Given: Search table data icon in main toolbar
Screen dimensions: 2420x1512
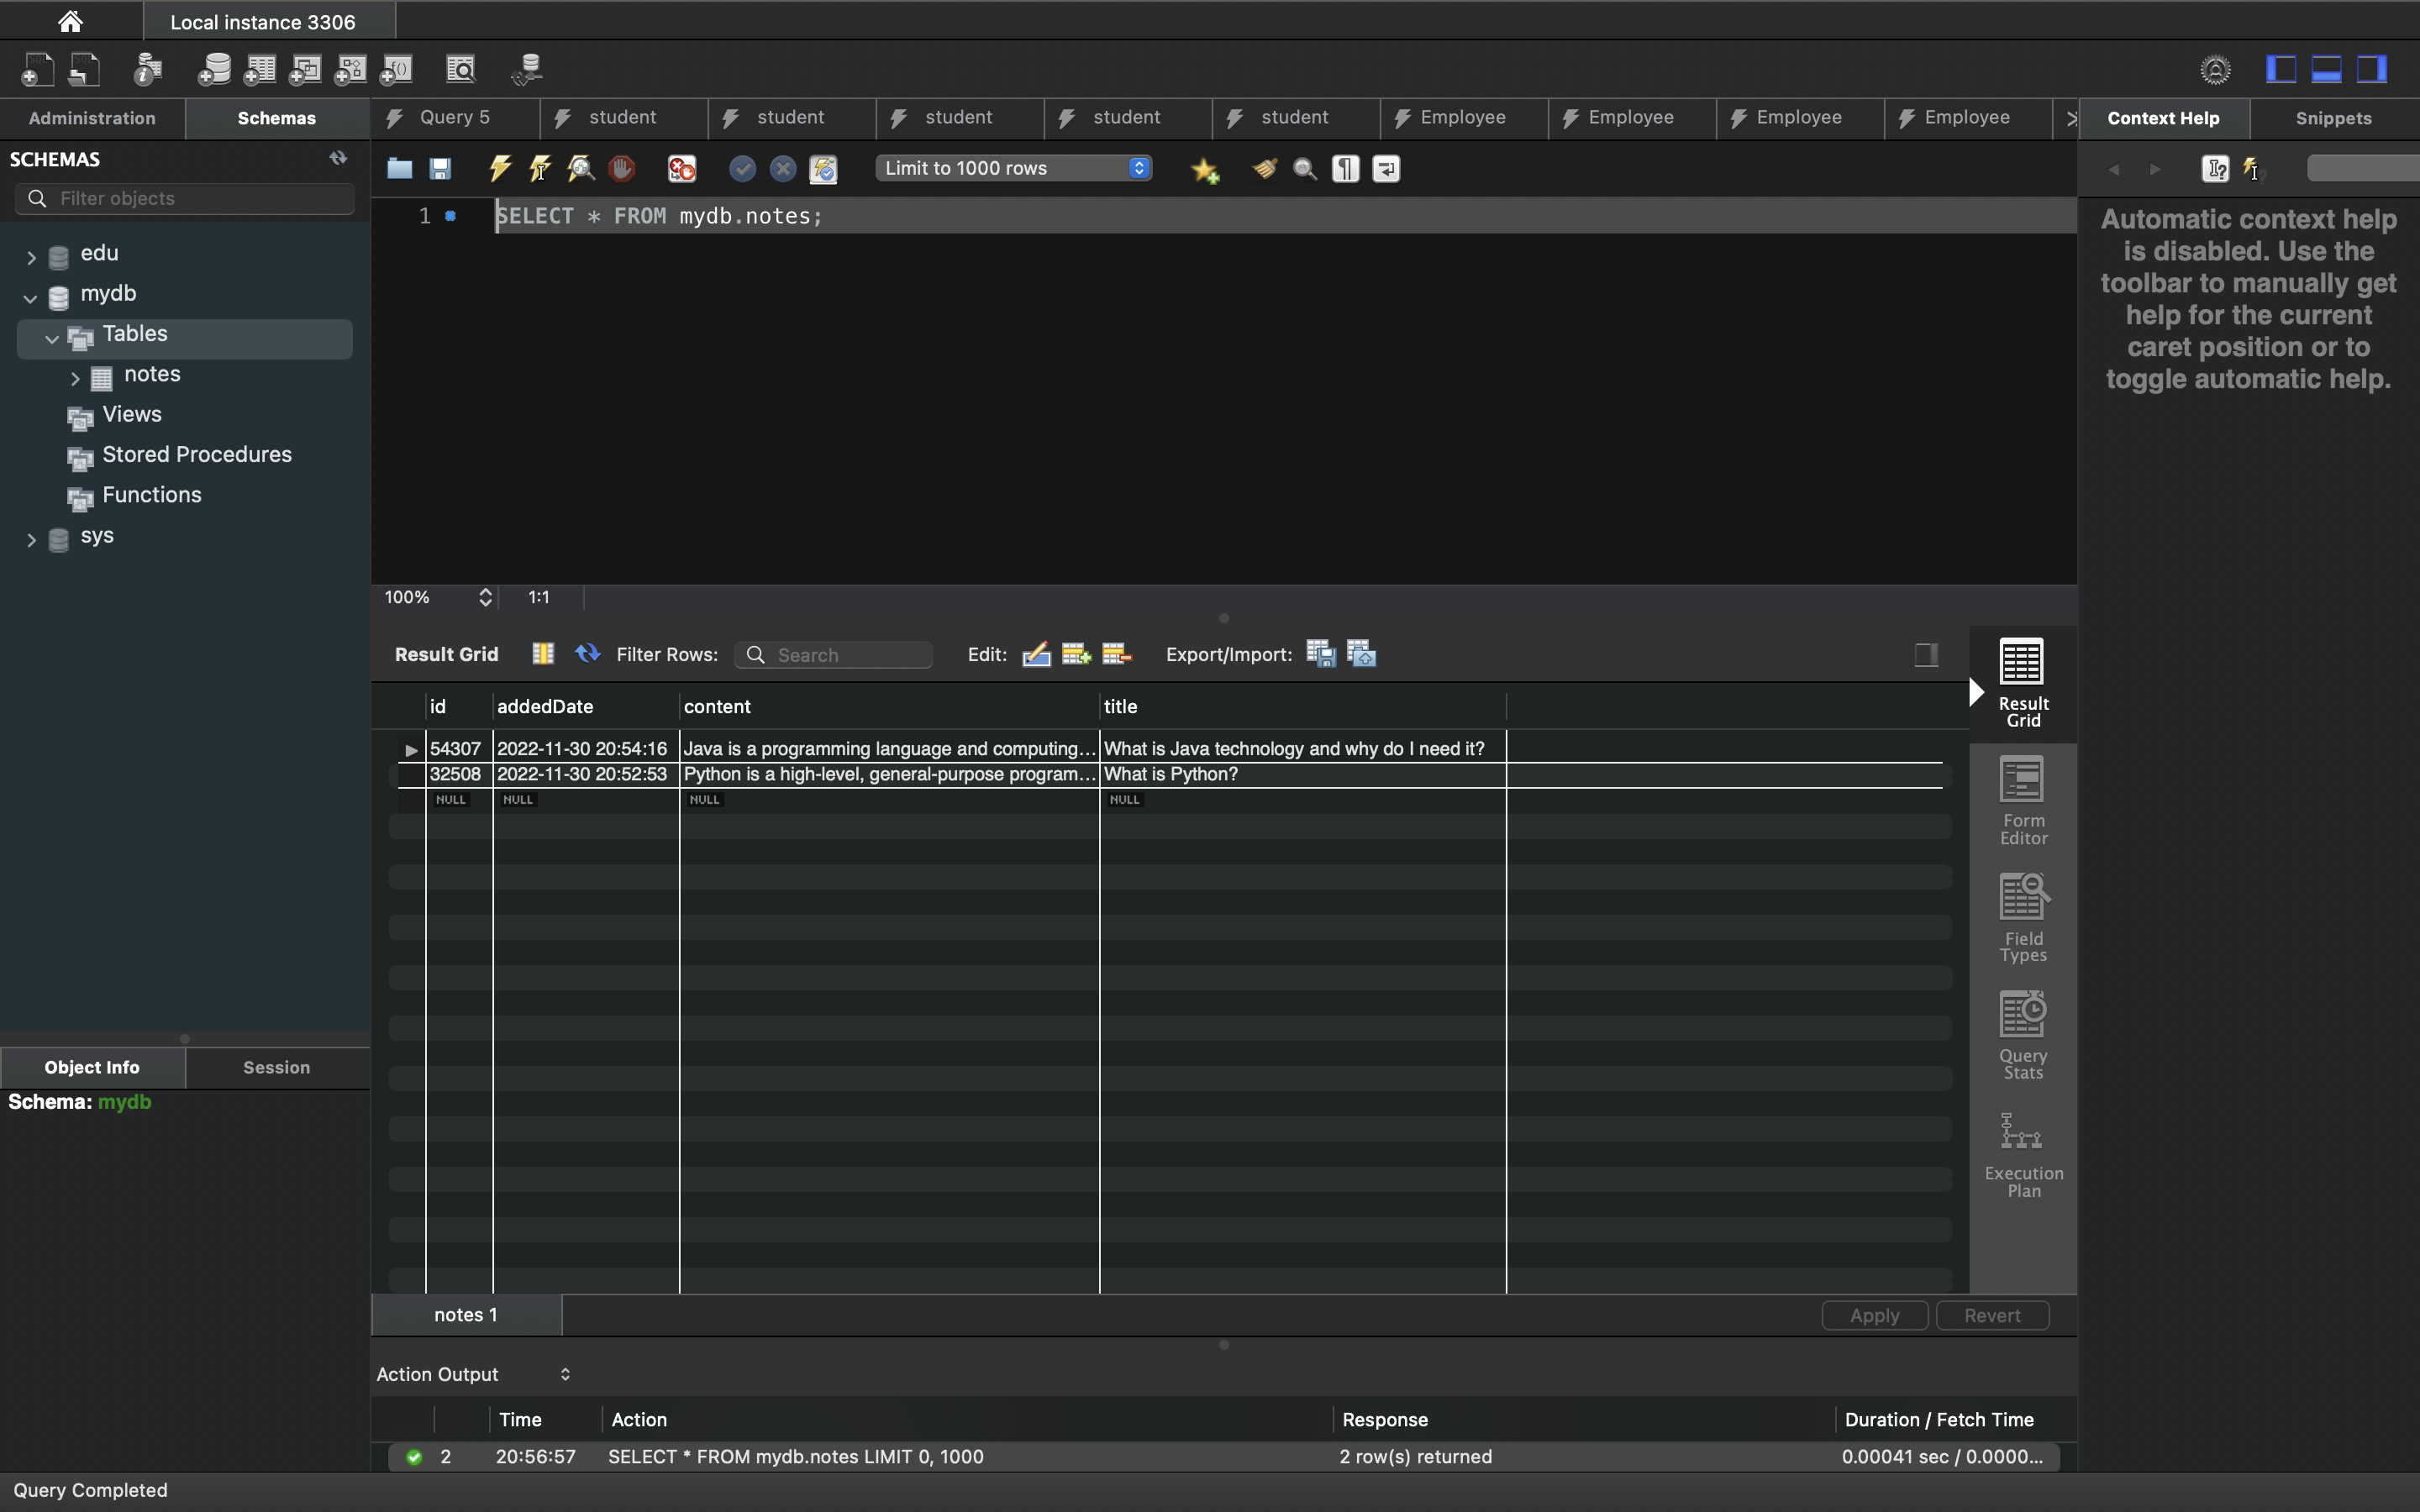Looking at the screenshot, I should pyautogui.click(x=461, y=69).
